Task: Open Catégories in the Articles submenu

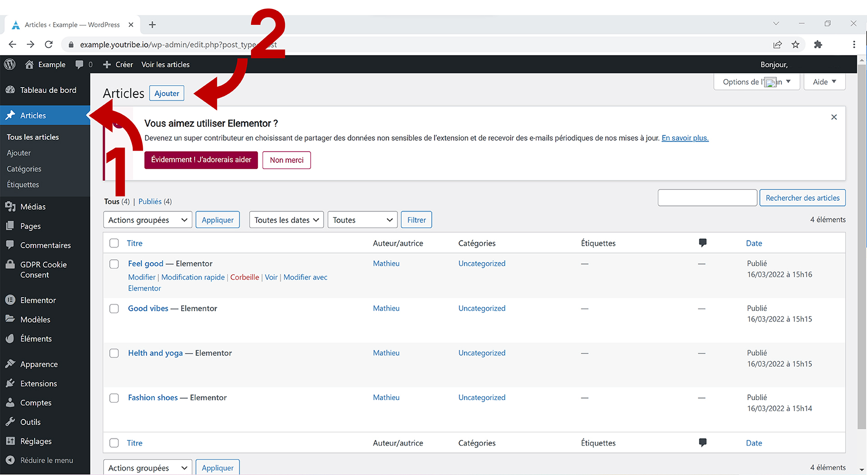Action: 24,169
